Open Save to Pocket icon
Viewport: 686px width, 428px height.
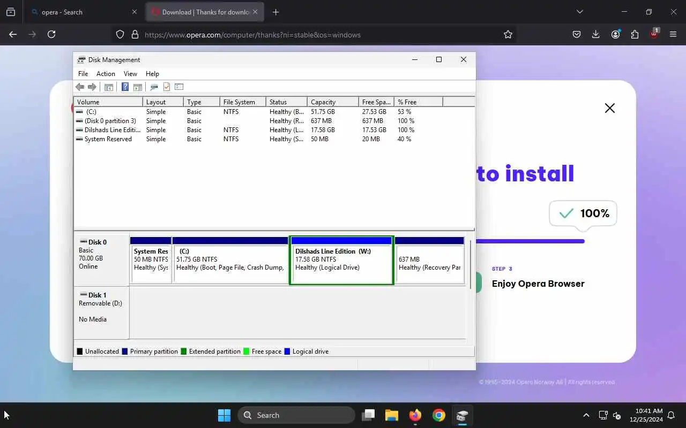point(577,34)
